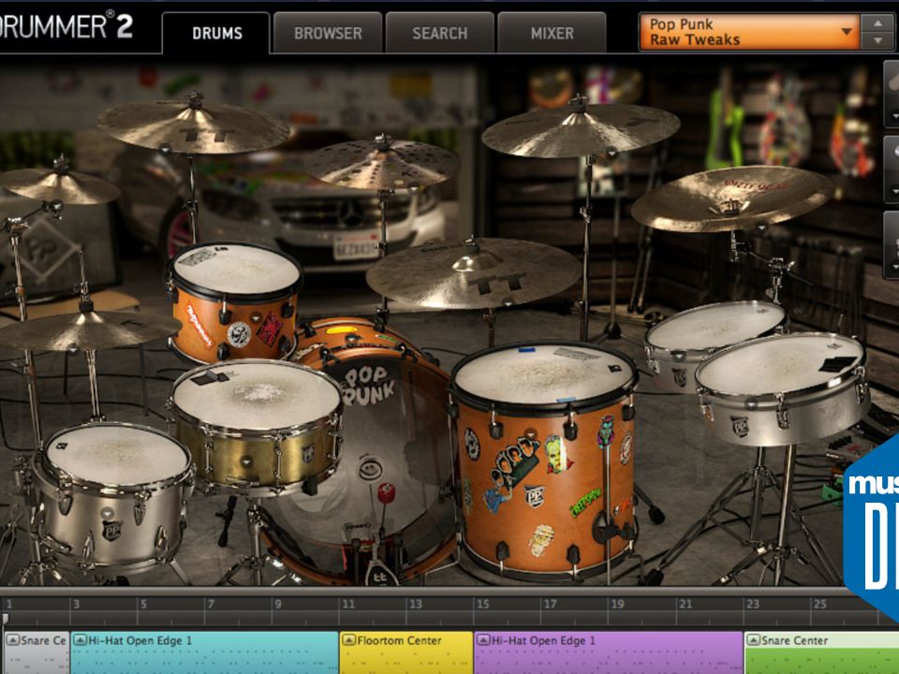Screen dimensions: 899x674
Task: Step to previous preset with up arrow
Action: [x=877, y=23]
